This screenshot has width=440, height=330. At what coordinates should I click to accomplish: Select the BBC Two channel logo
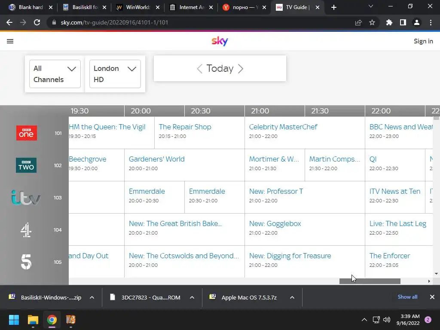point(26,165)
